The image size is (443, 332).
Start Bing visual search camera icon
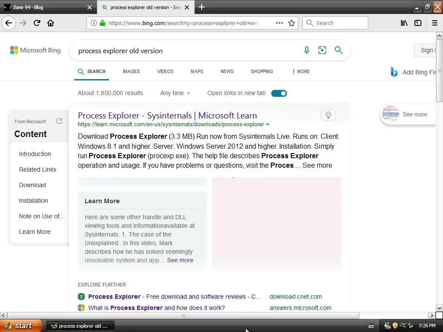[322, 50]
